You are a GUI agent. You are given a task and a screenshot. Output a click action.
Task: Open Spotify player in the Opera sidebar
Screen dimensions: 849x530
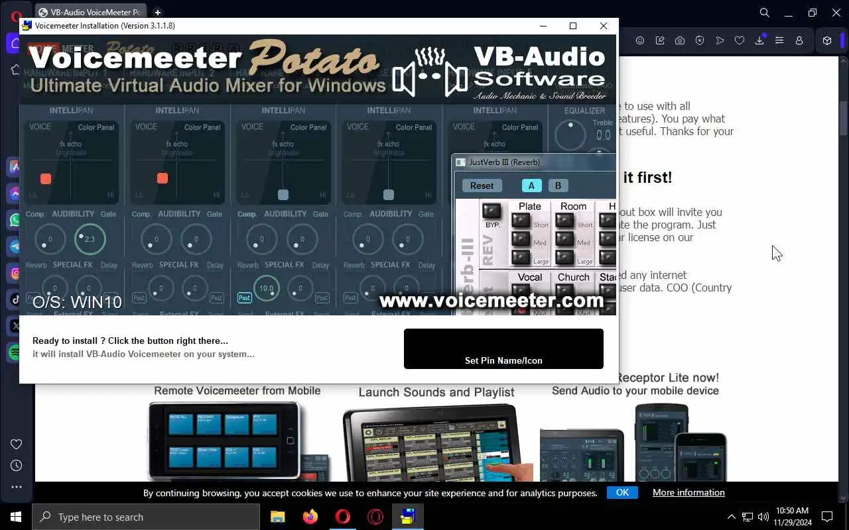tap(15, 352)
